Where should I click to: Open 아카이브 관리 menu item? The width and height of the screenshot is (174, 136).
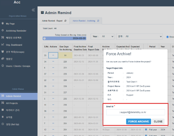pyautogui.click(x=13, y=110)
